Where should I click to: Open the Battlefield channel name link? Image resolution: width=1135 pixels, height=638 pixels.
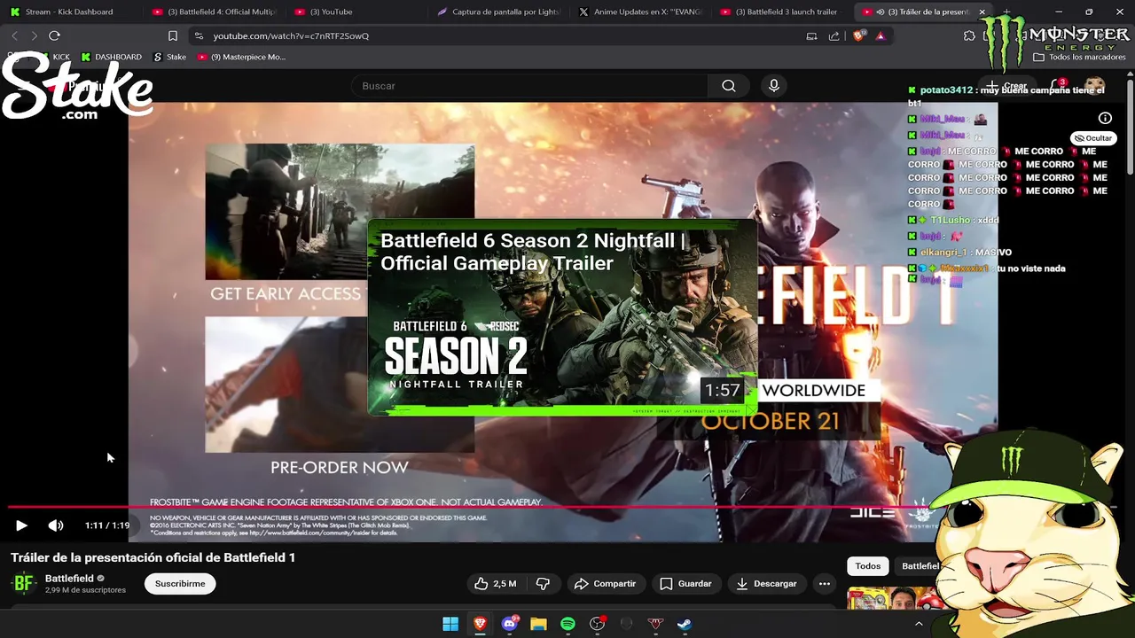point(69,578)
